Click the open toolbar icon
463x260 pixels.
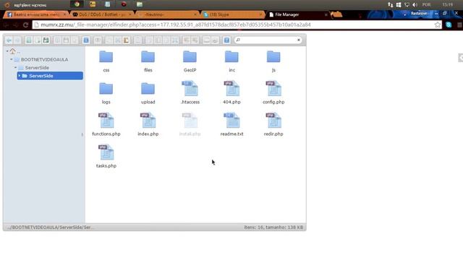58,40
